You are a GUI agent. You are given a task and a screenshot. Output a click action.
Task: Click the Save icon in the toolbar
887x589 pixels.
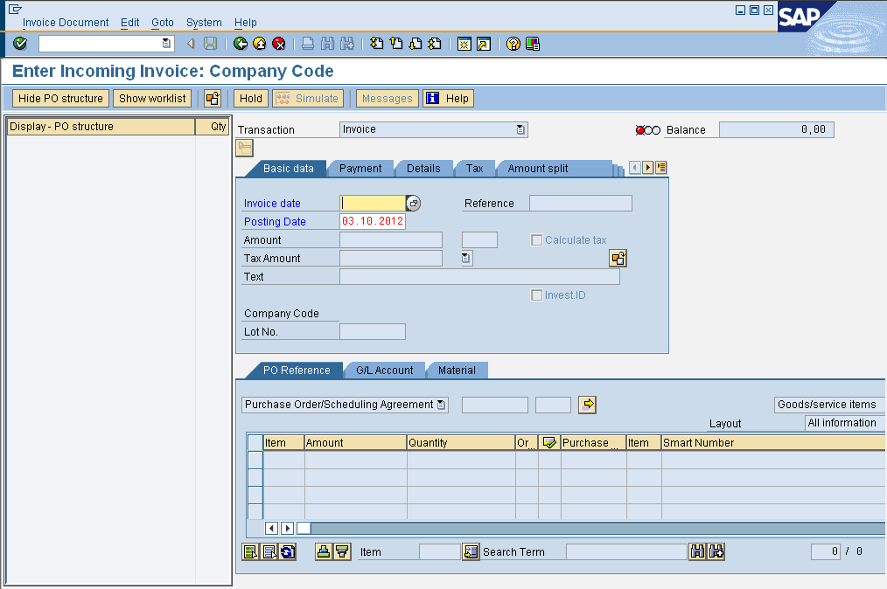pos(210,43)
